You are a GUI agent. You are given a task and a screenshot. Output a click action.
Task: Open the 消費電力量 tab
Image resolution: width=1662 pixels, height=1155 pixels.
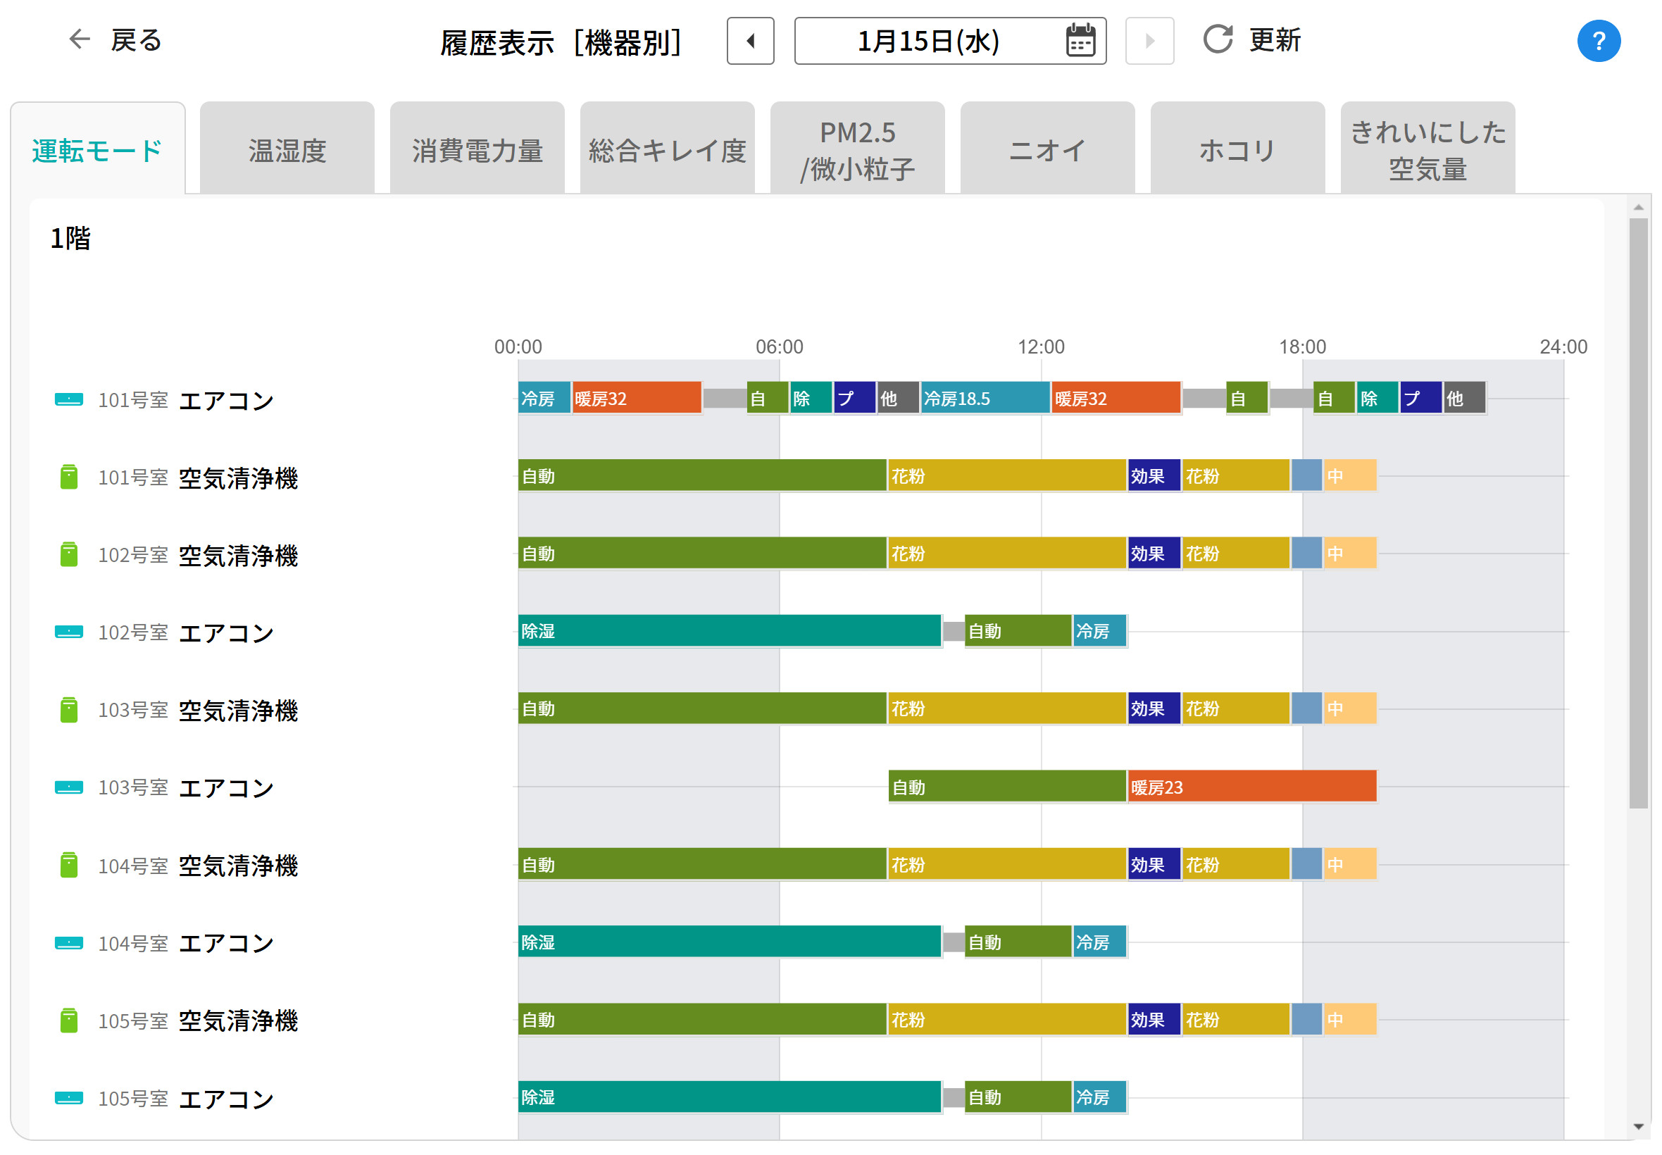pyautogui.click(x=477, y=150)
